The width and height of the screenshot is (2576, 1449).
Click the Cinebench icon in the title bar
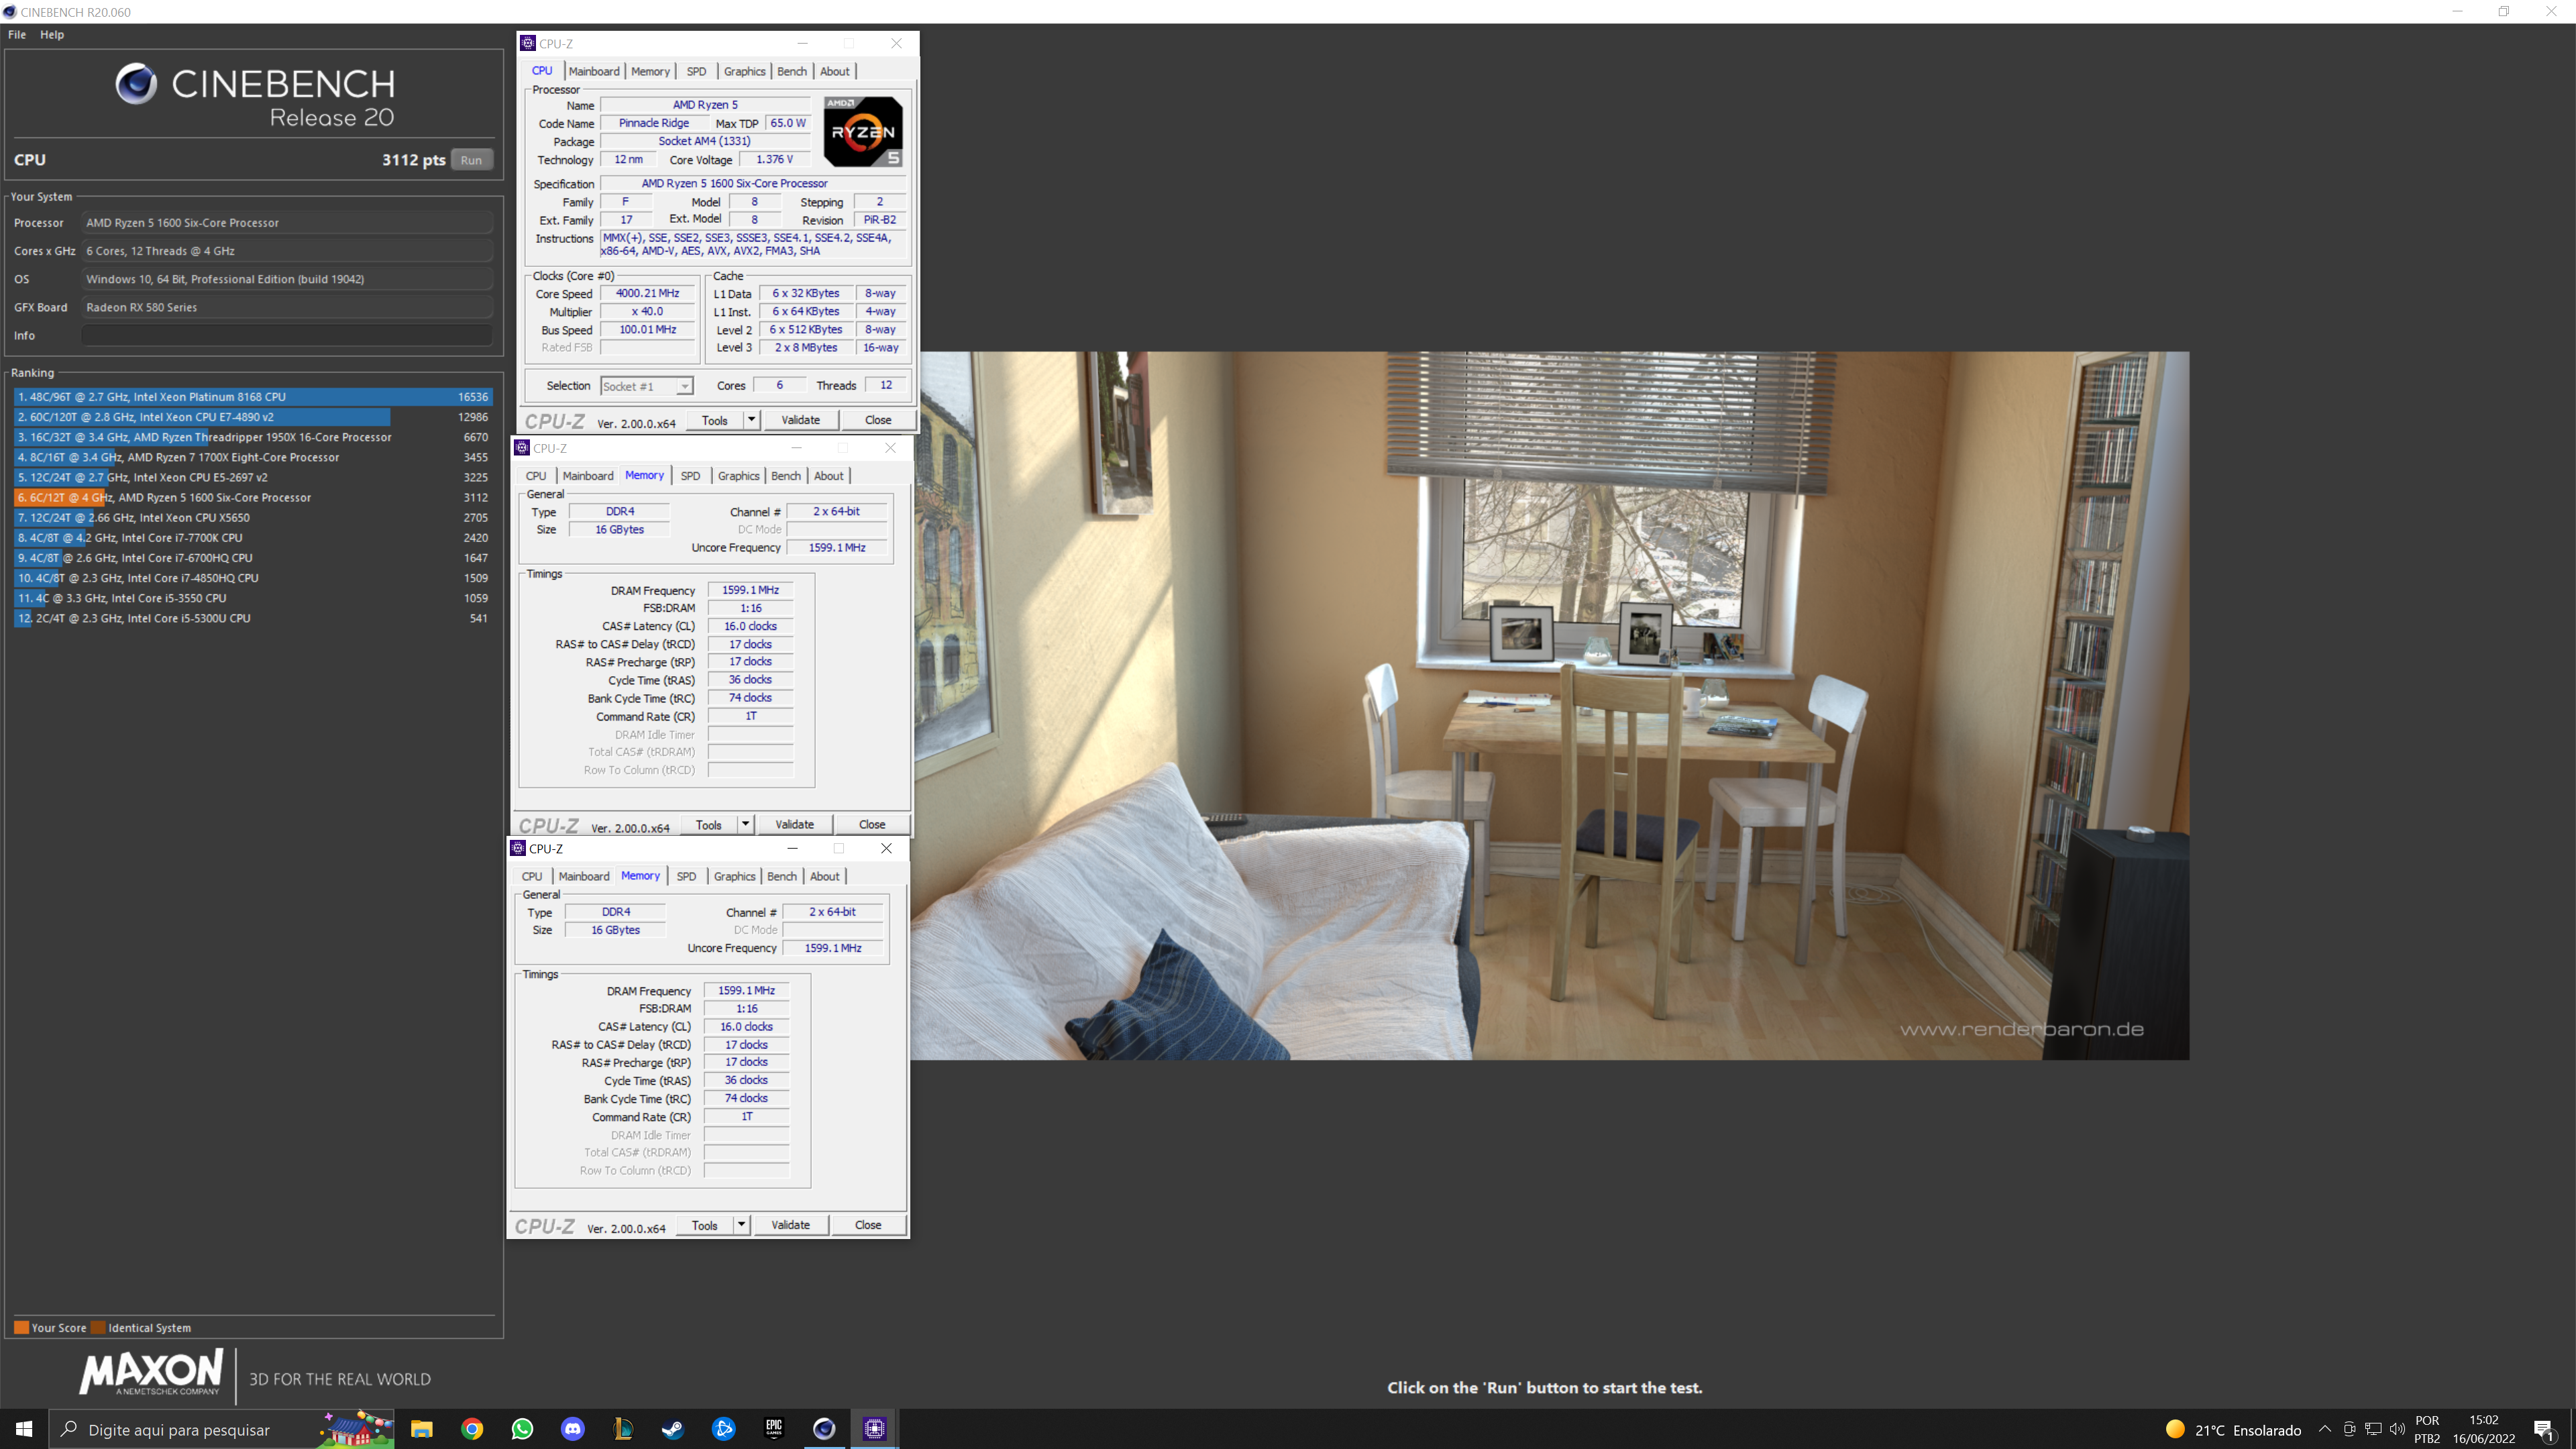9,12
